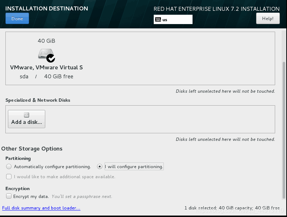Select the us keyboard layout indicator
The image size is (287, 217).
pyautogui.click(x=173, y=19)
